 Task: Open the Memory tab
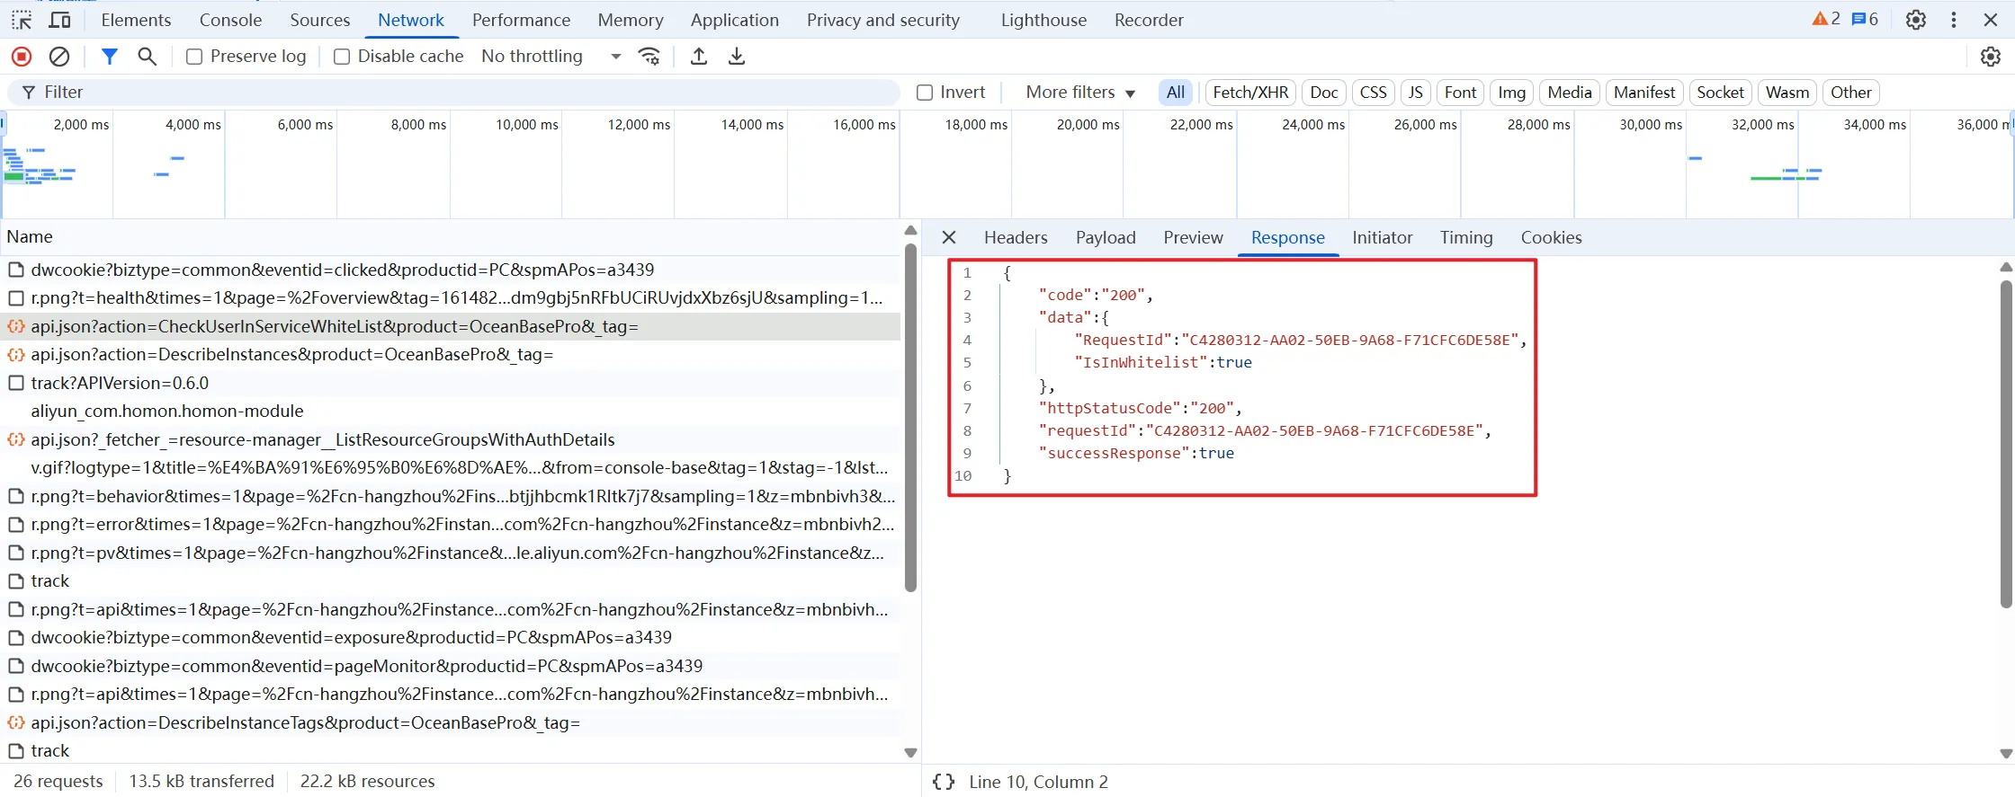pos(631,20)
